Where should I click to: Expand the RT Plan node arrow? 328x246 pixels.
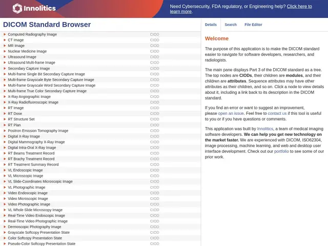(x=5, y=125)
